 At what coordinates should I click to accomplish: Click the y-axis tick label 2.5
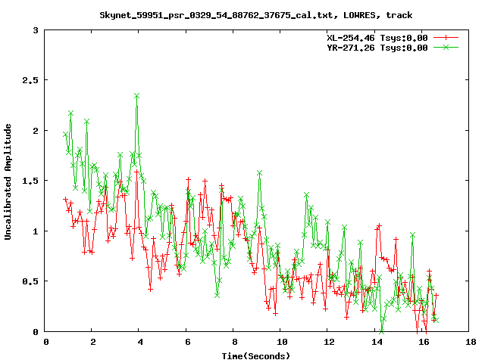tap(30, 80)
